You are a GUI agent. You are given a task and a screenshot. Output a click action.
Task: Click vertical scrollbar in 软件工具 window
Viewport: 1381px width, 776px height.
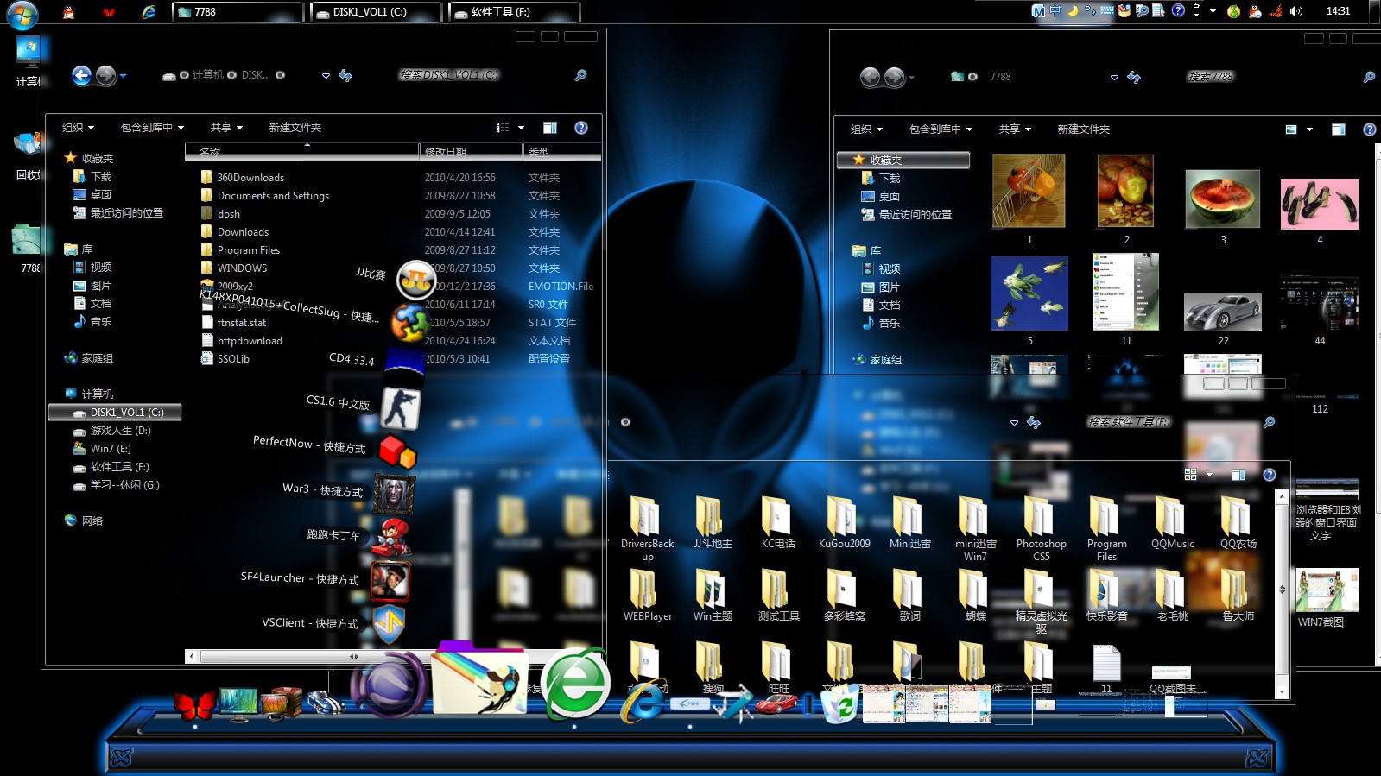coord(1282,592)
